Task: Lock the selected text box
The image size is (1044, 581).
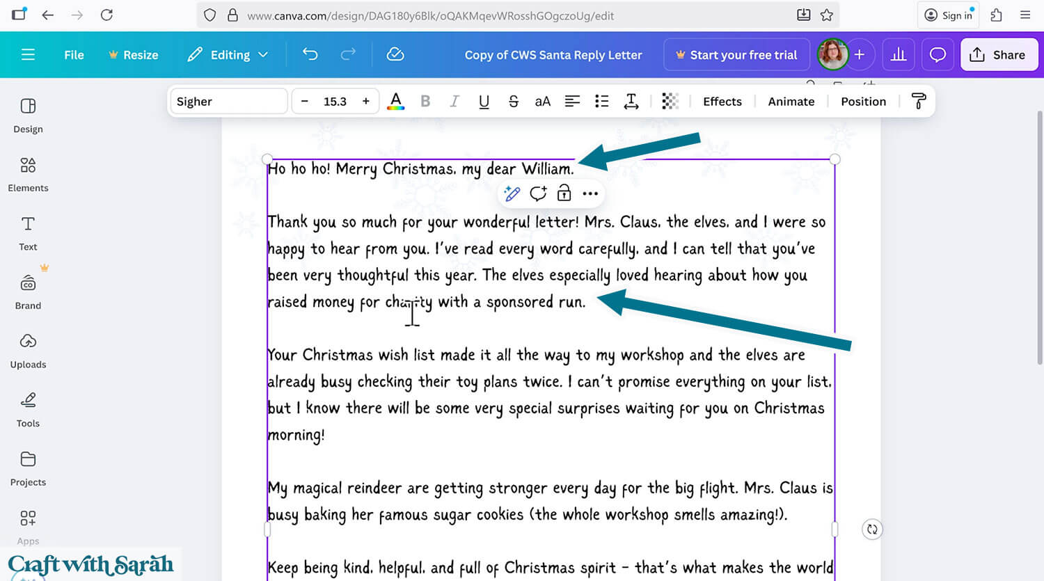Action: pyautogui.click(x=564, y=193)
